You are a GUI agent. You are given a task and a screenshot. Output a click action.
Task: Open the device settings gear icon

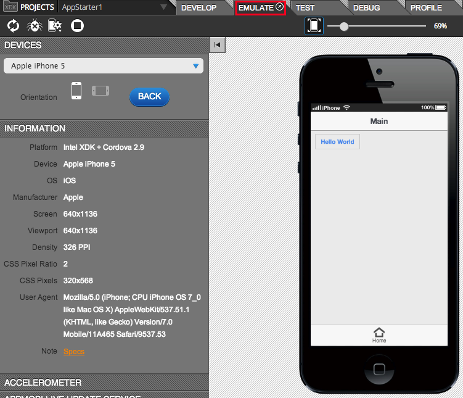click(x=55, y=26)
